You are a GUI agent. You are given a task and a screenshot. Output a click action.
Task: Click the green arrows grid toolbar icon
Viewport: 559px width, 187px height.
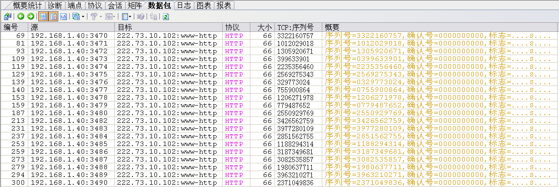coord(76,16)
